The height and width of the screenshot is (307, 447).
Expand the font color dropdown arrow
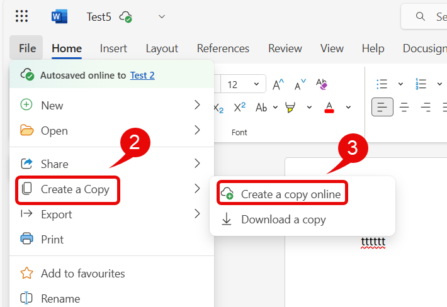(x=348, y=108)
